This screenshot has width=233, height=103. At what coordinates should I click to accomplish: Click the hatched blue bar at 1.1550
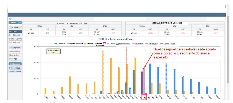tap(166, 78)
